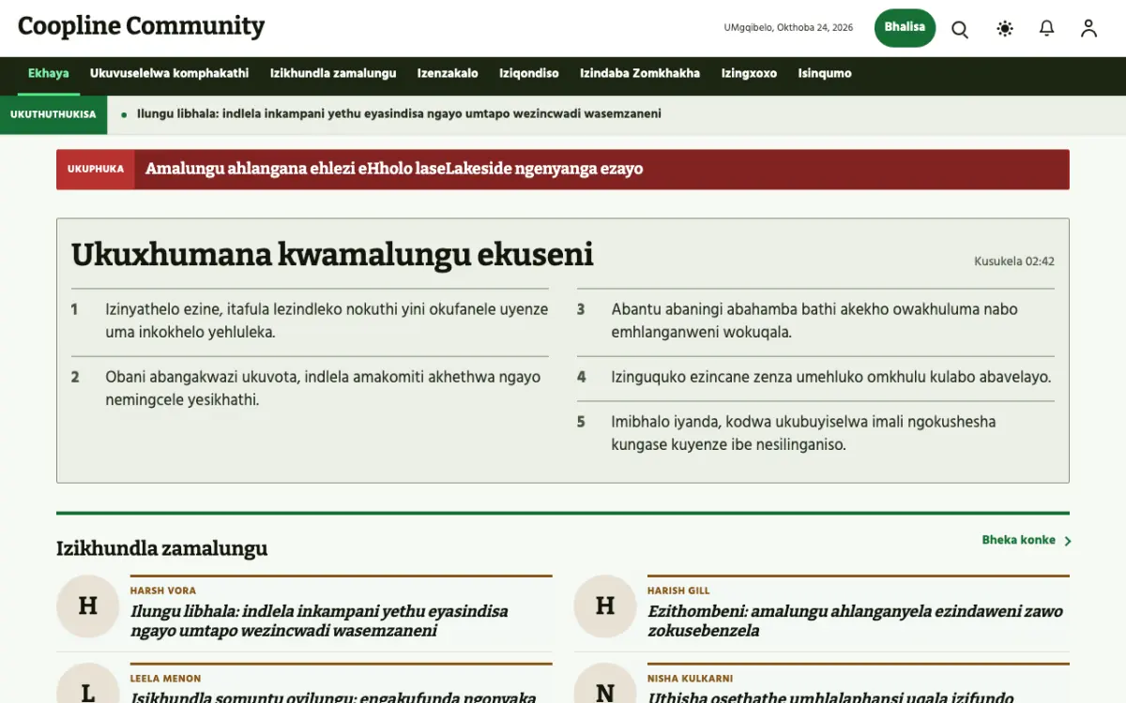Viewport: 1126px width, 703px height.
Task: Open the user account icon
Action: pyautogui.click(x=1088, y=28)
